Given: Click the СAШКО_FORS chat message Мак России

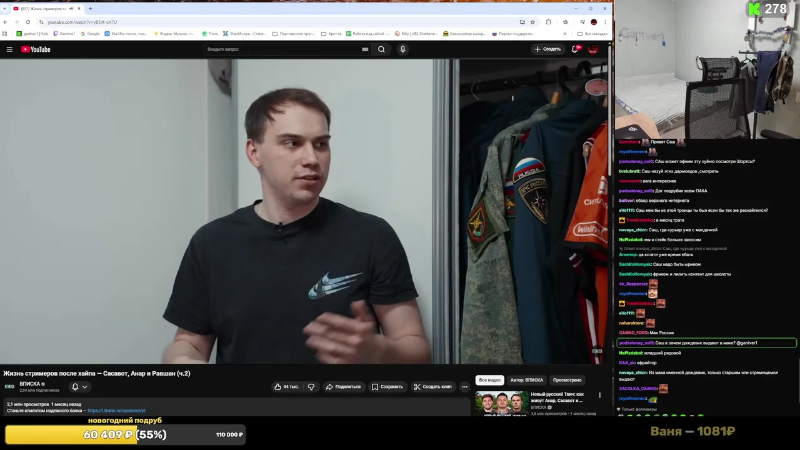Looking at the screenshot, I should pos(646,333).
